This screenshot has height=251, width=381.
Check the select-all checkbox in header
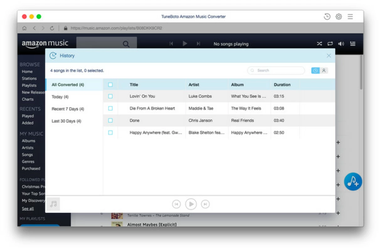pyautogui.click(x=110, y=85)
